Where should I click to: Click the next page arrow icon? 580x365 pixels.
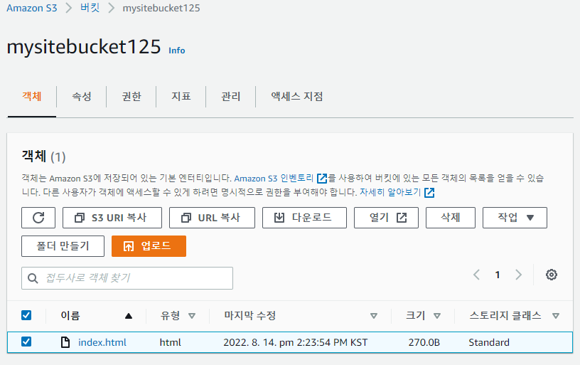point(519,275)
